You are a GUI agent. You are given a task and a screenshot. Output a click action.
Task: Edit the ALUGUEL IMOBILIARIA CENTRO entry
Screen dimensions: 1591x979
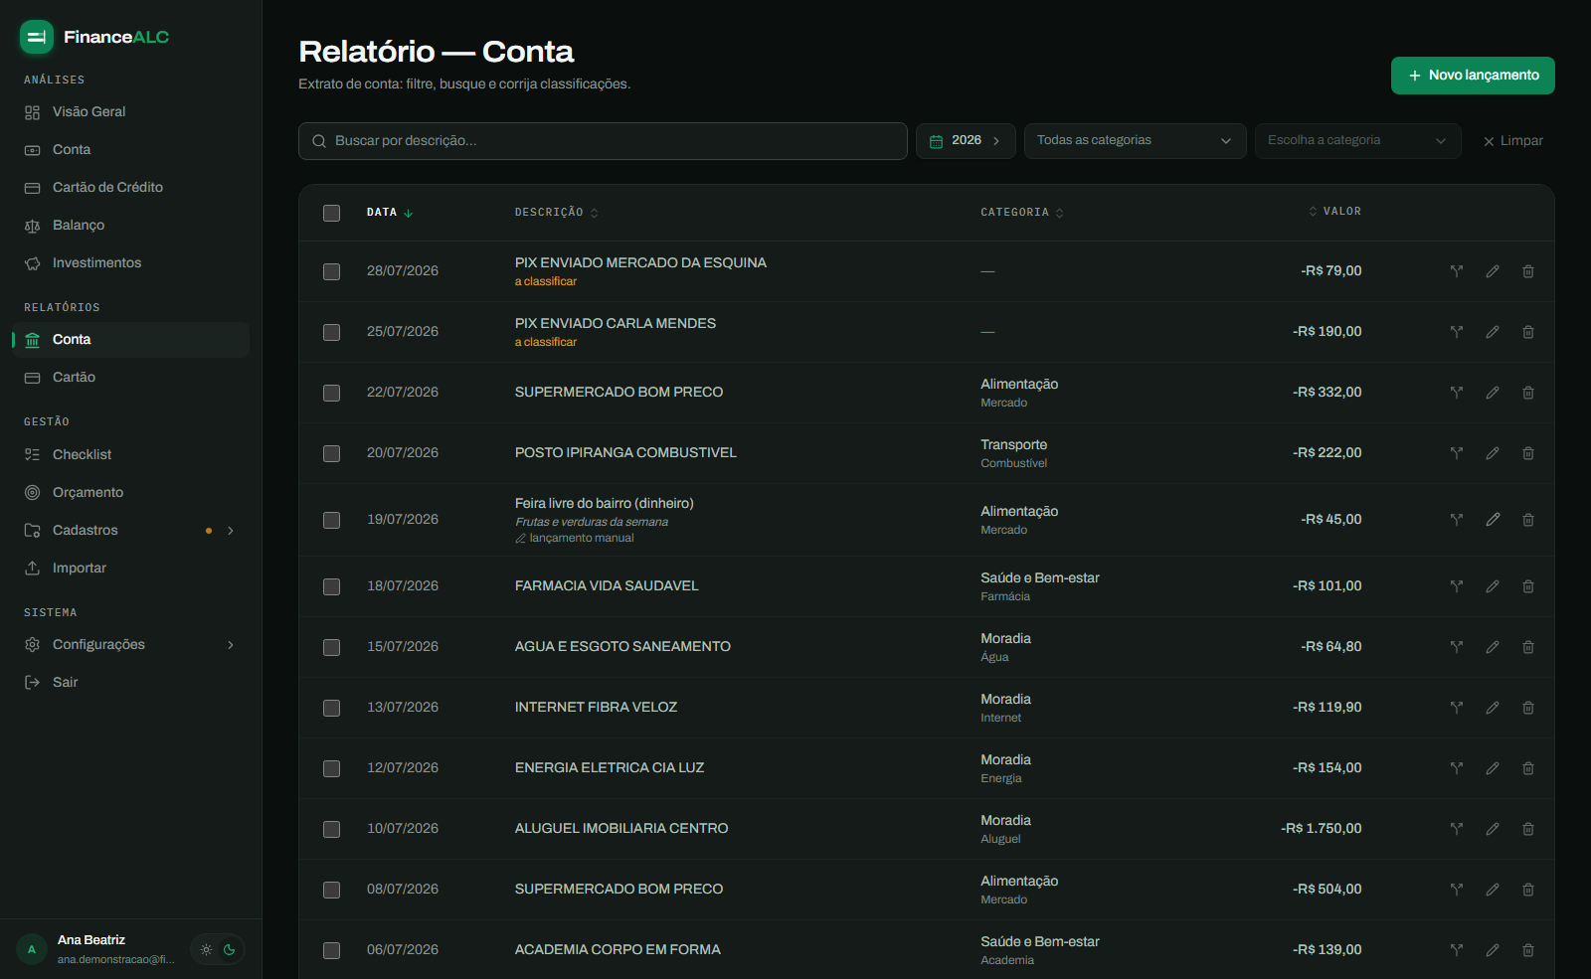(x=1493, y=829)
